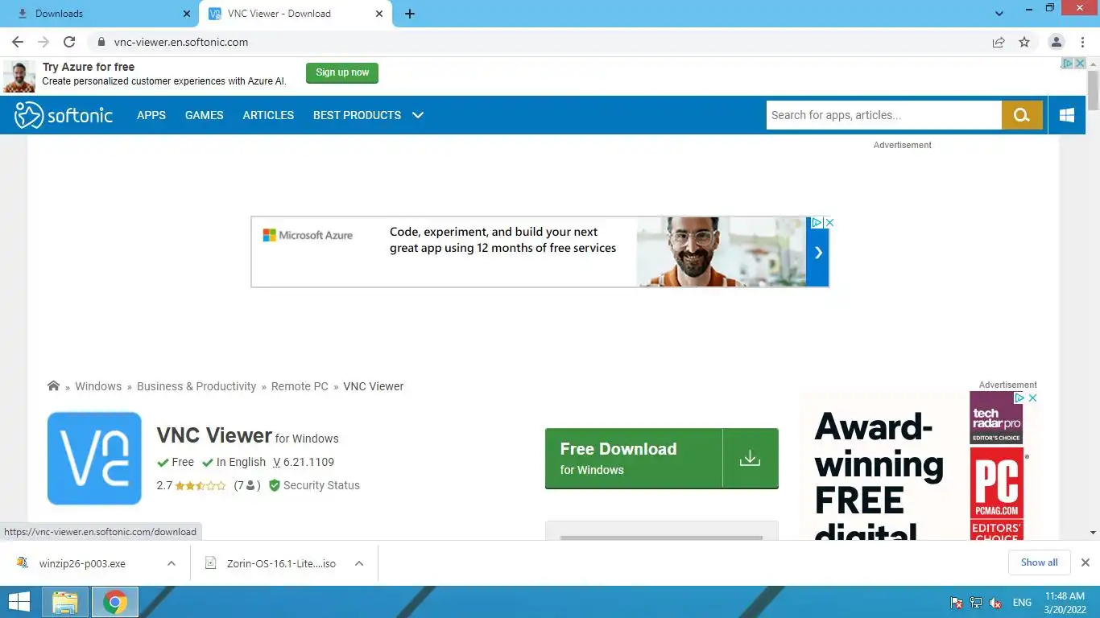Click the Remote PC breadcrumb link
Screen dimensions: 1100x618
click(x=300, y=386)
